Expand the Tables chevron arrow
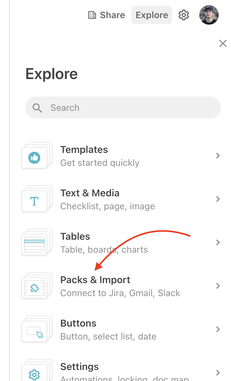The image size is (231, 381). [x=218, y=242]
